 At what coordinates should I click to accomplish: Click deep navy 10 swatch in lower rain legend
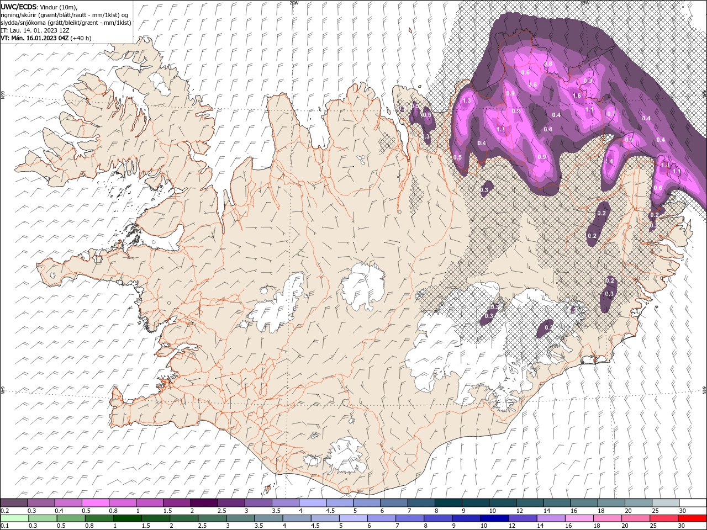(x=495, y=518)
